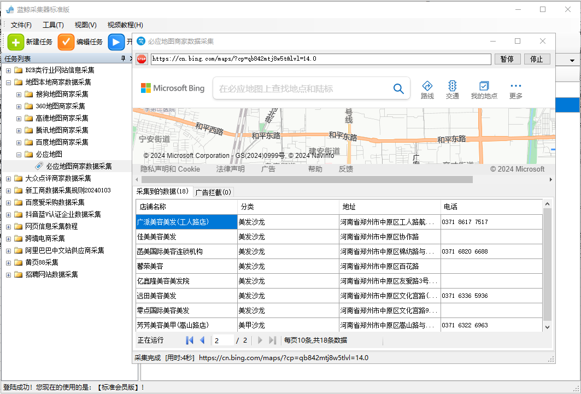Open the 文件(F) menu

click(21, 25)
